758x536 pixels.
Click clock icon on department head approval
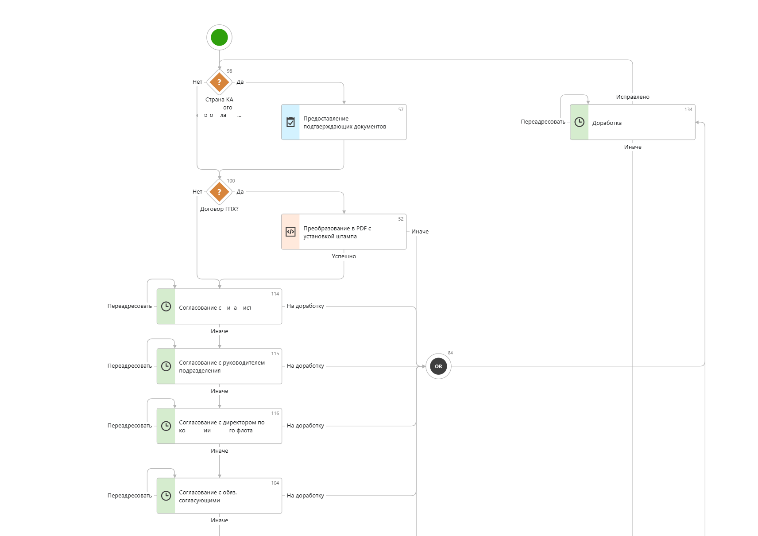tap(166, 366)
